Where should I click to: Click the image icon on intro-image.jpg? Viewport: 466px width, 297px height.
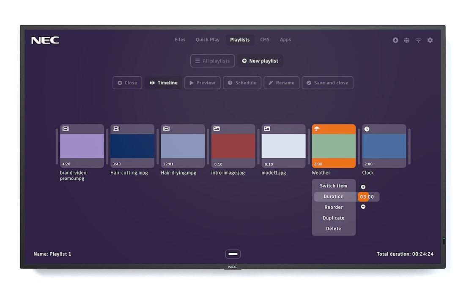pyautogui.click(x=217, y=129)
